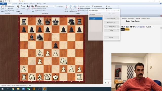Switch to the Analysis ribbon tab
Viewport: 162px width, 91px height.
coord(32,4)
